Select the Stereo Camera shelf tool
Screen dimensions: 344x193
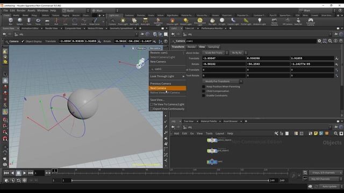(274, 21)
